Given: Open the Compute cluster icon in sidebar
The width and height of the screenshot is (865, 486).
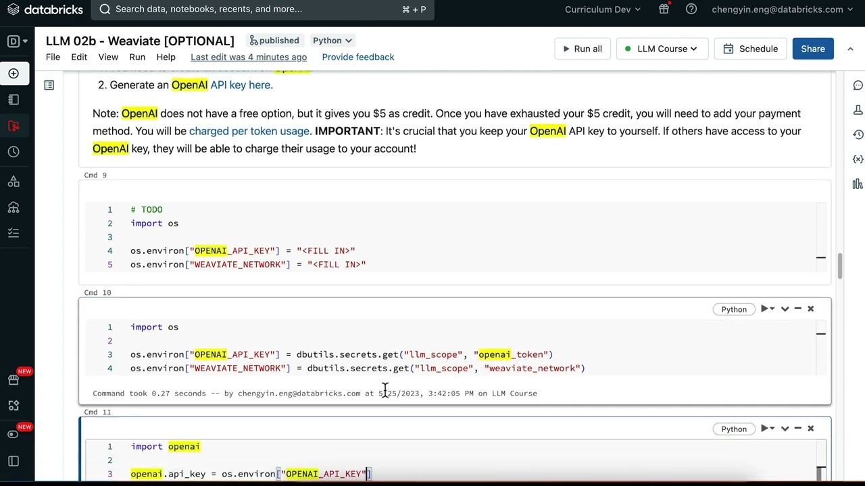Looking at the screenshot, I should point(14,207).
